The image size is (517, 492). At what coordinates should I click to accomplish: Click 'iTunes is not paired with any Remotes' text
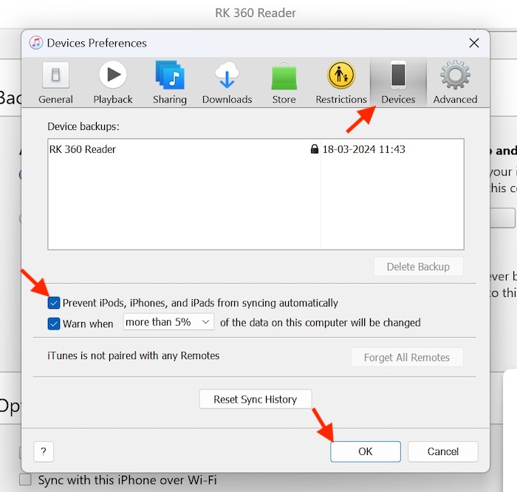(133, 355)
